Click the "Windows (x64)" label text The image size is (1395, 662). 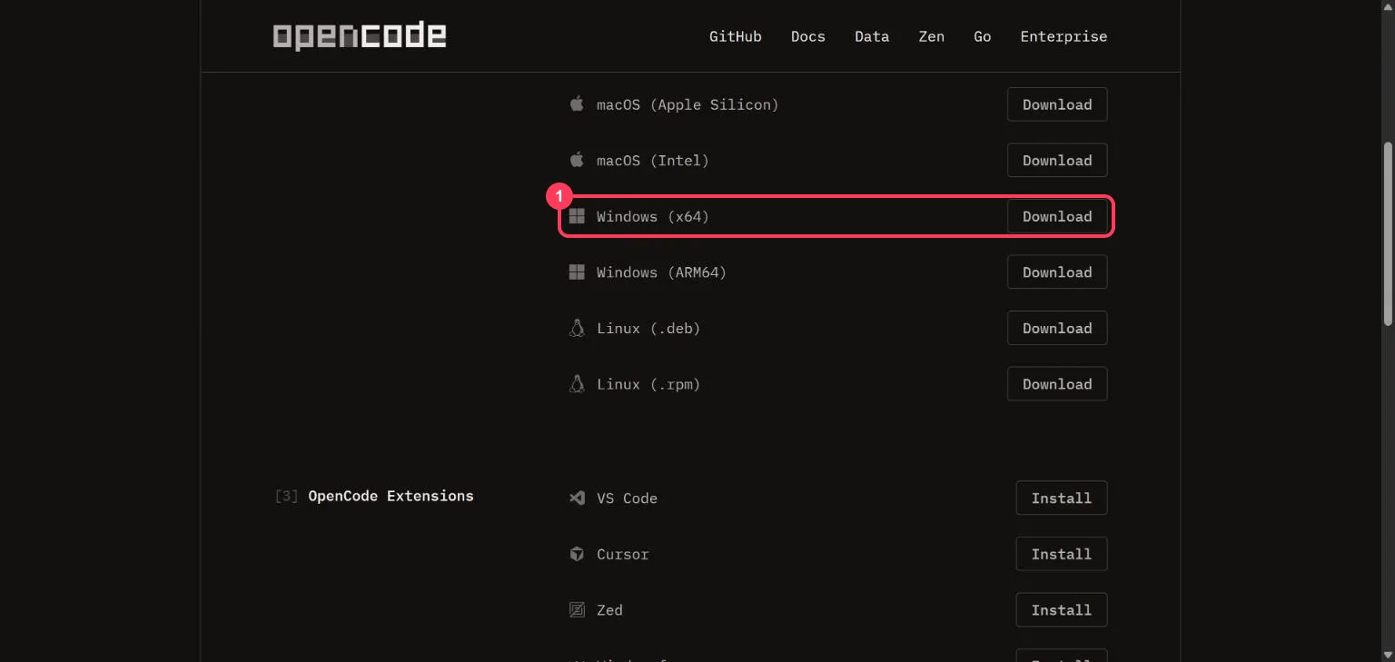coord(653,216)
